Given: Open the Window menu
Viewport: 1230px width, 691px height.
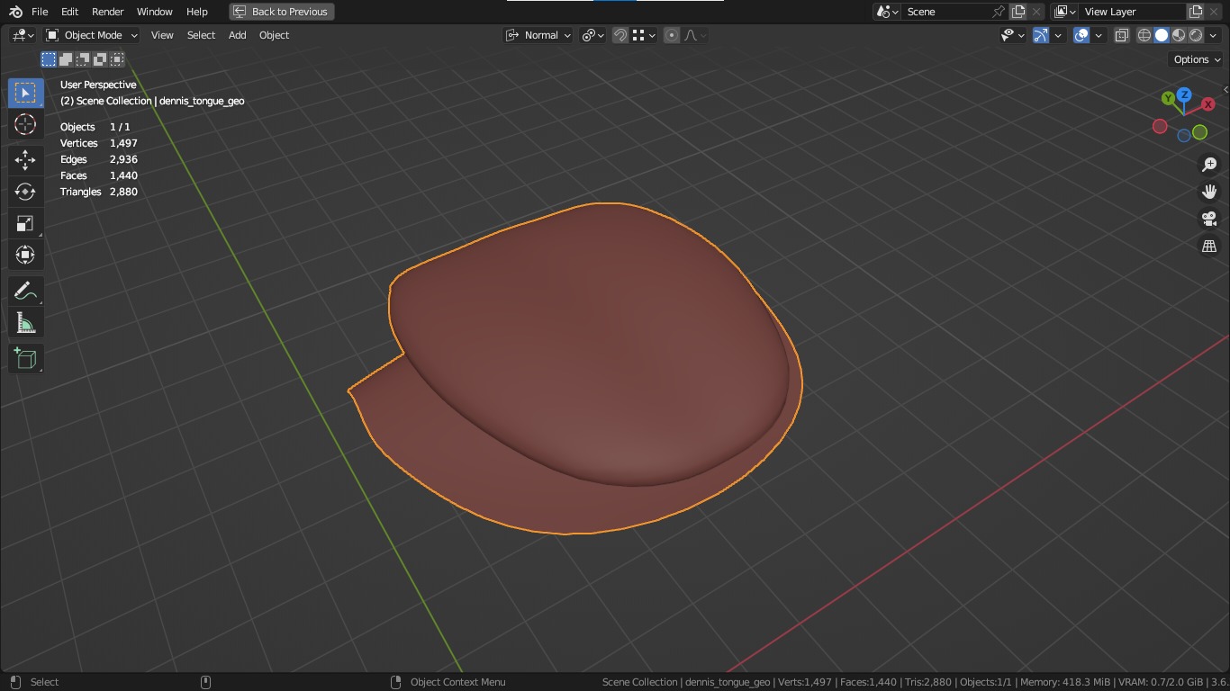Looking at the screenshot, I should (x=154, y=12).
